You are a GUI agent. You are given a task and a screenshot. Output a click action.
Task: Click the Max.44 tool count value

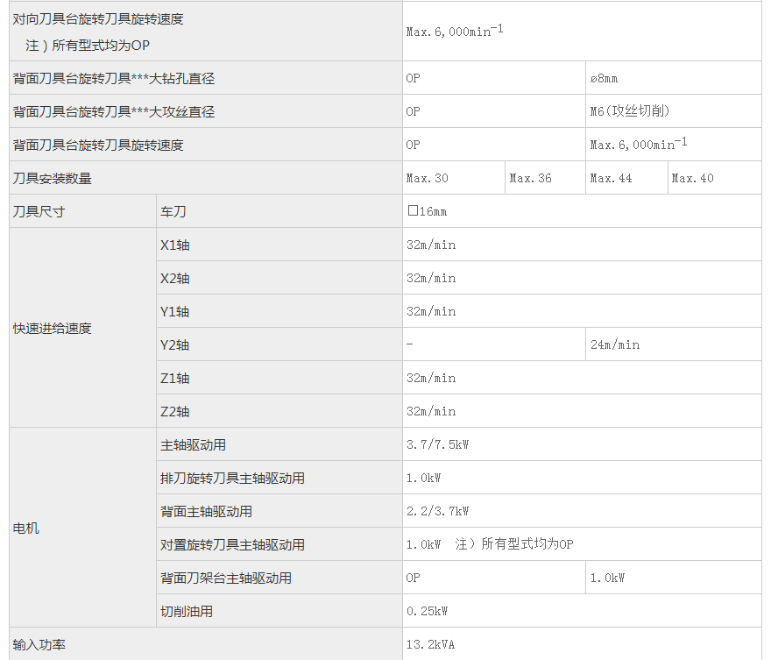click(611, 178)
